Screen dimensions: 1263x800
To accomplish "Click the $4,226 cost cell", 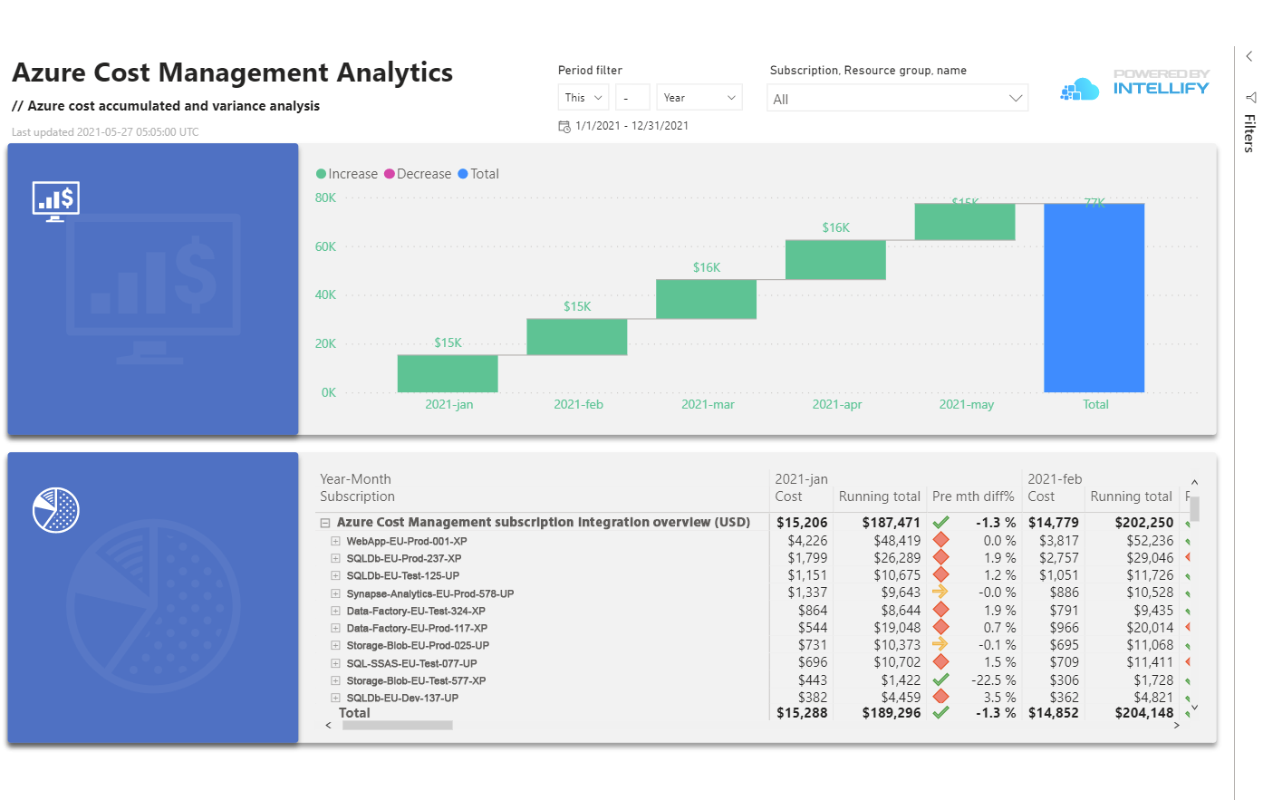I will pyautogui.click(x=807, y=541).
